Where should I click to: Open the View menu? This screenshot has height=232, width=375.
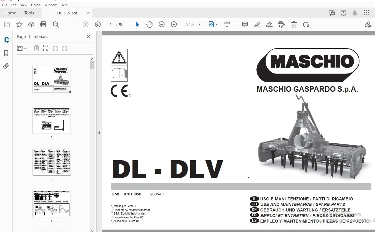coord(24,5)
